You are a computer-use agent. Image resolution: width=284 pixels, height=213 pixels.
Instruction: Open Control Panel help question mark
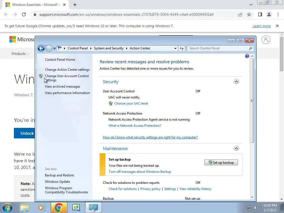point(247,56)
